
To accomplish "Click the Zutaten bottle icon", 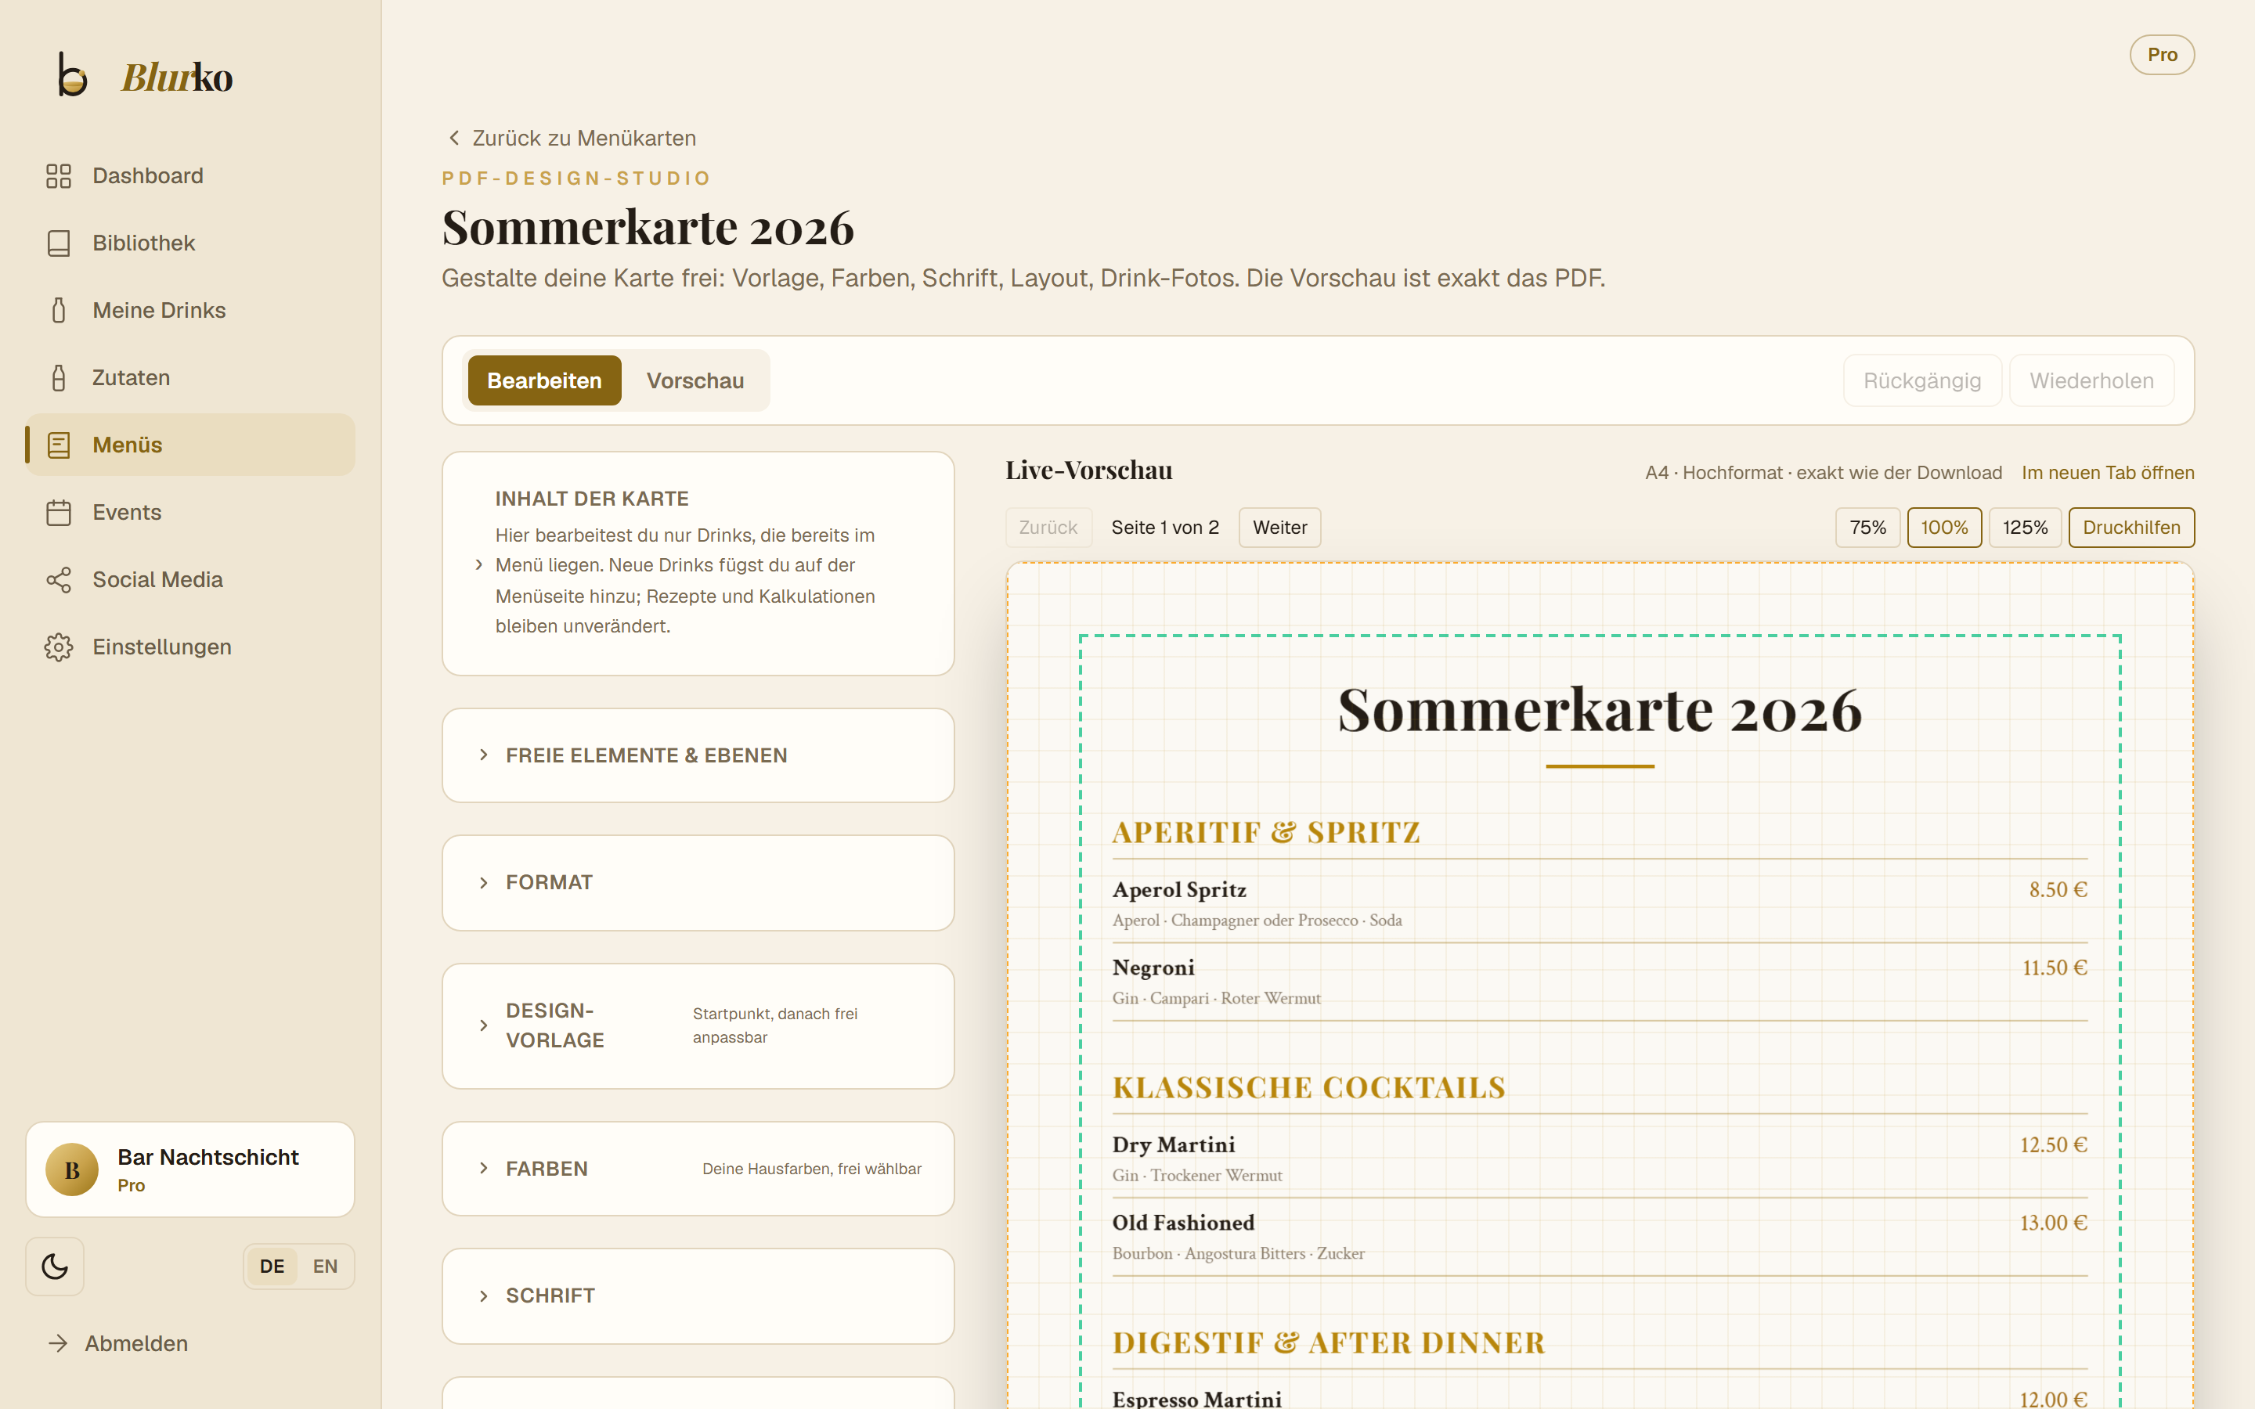I will (59, 377).
